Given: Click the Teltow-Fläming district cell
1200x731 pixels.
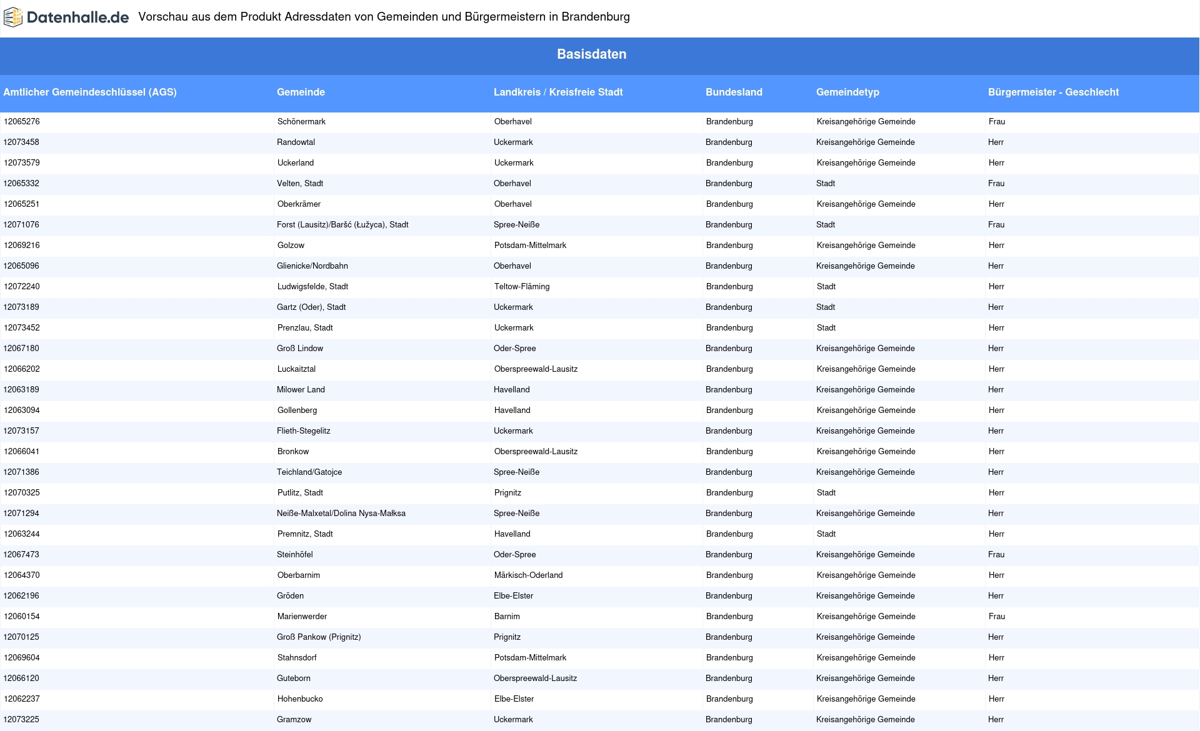Looking at the screenshot, I should (522, 287).
